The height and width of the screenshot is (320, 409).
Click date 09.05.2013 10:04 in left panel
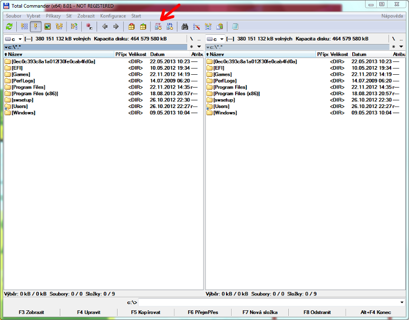pyautogui.click(x=170, y=113)
